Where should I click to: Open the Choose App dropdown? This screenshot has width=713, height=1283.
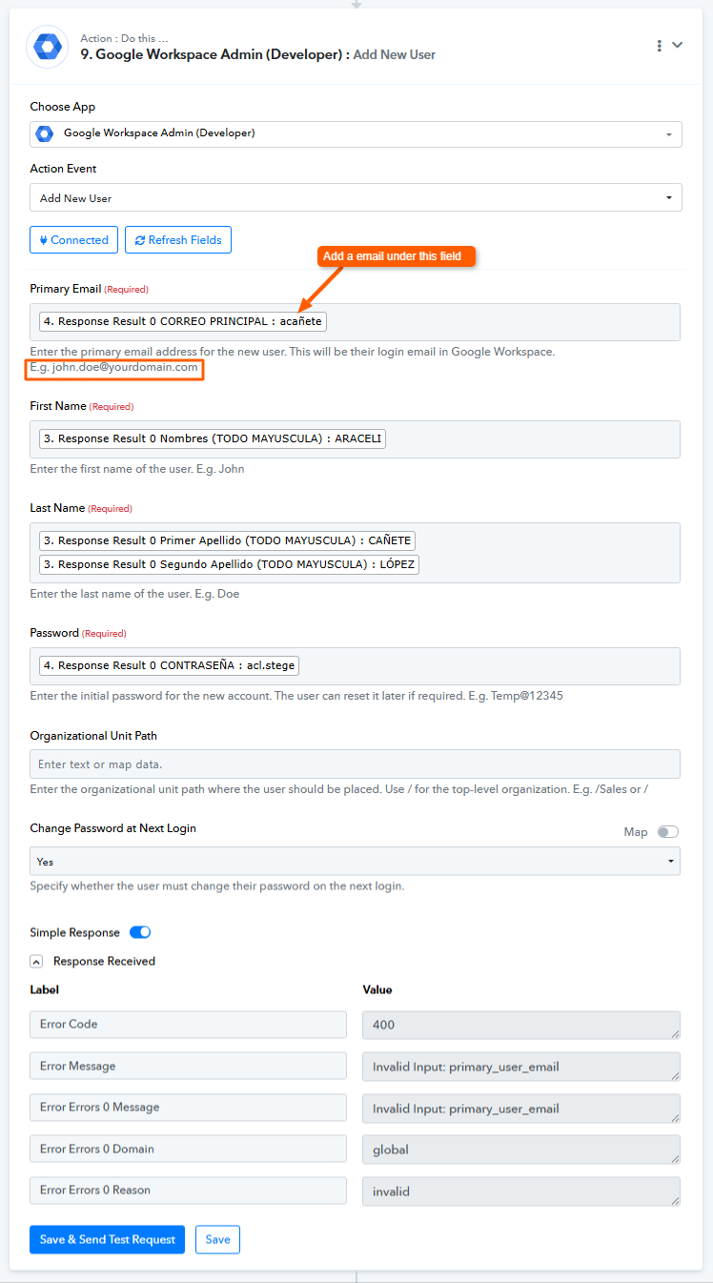pyautogui.click(x=356, y=133)
